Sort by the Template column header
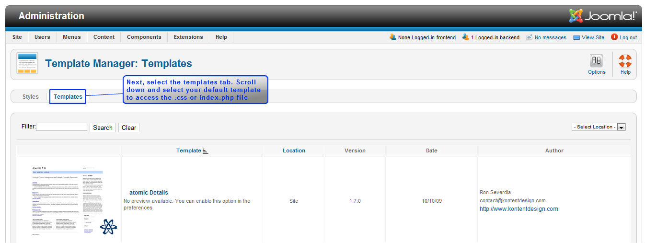This screenshot has height=243, width=645. (x=189, y=150)
